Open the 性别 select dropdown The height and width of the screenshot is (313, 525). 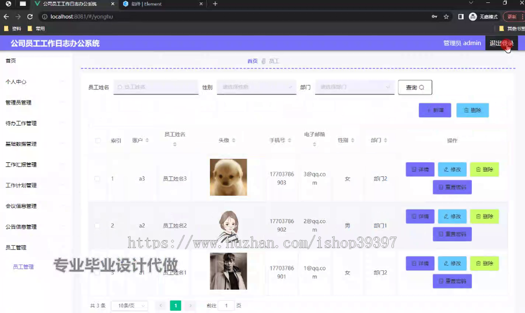[257, 87]
